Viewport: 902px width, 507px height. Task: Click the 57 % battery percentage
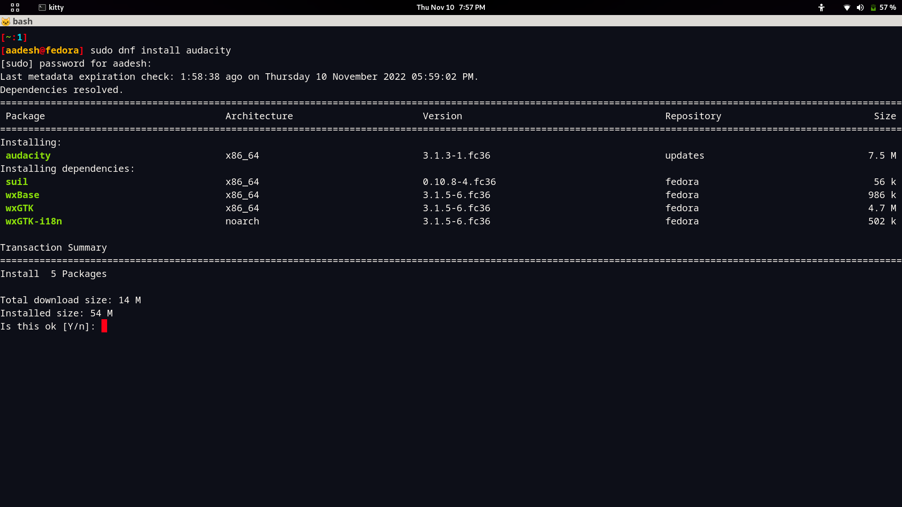click(887, 8)
